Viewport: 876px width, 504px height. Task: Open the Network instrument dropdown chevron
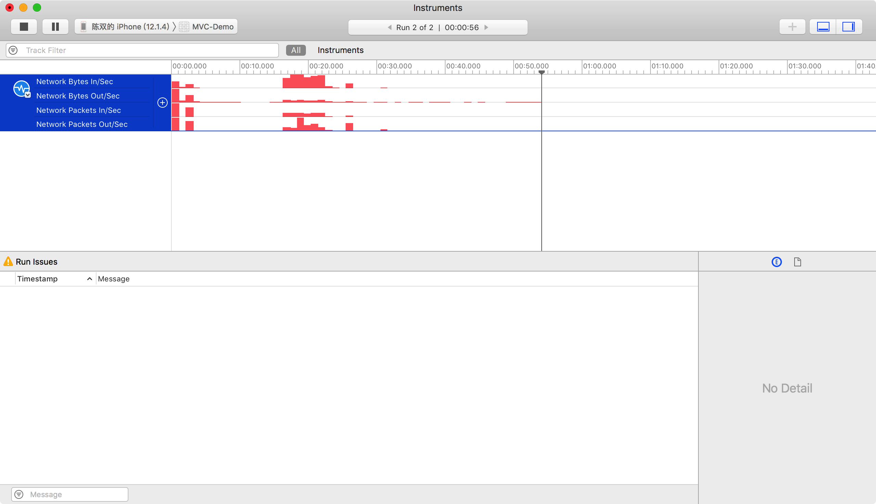click(x=28, y=95)
